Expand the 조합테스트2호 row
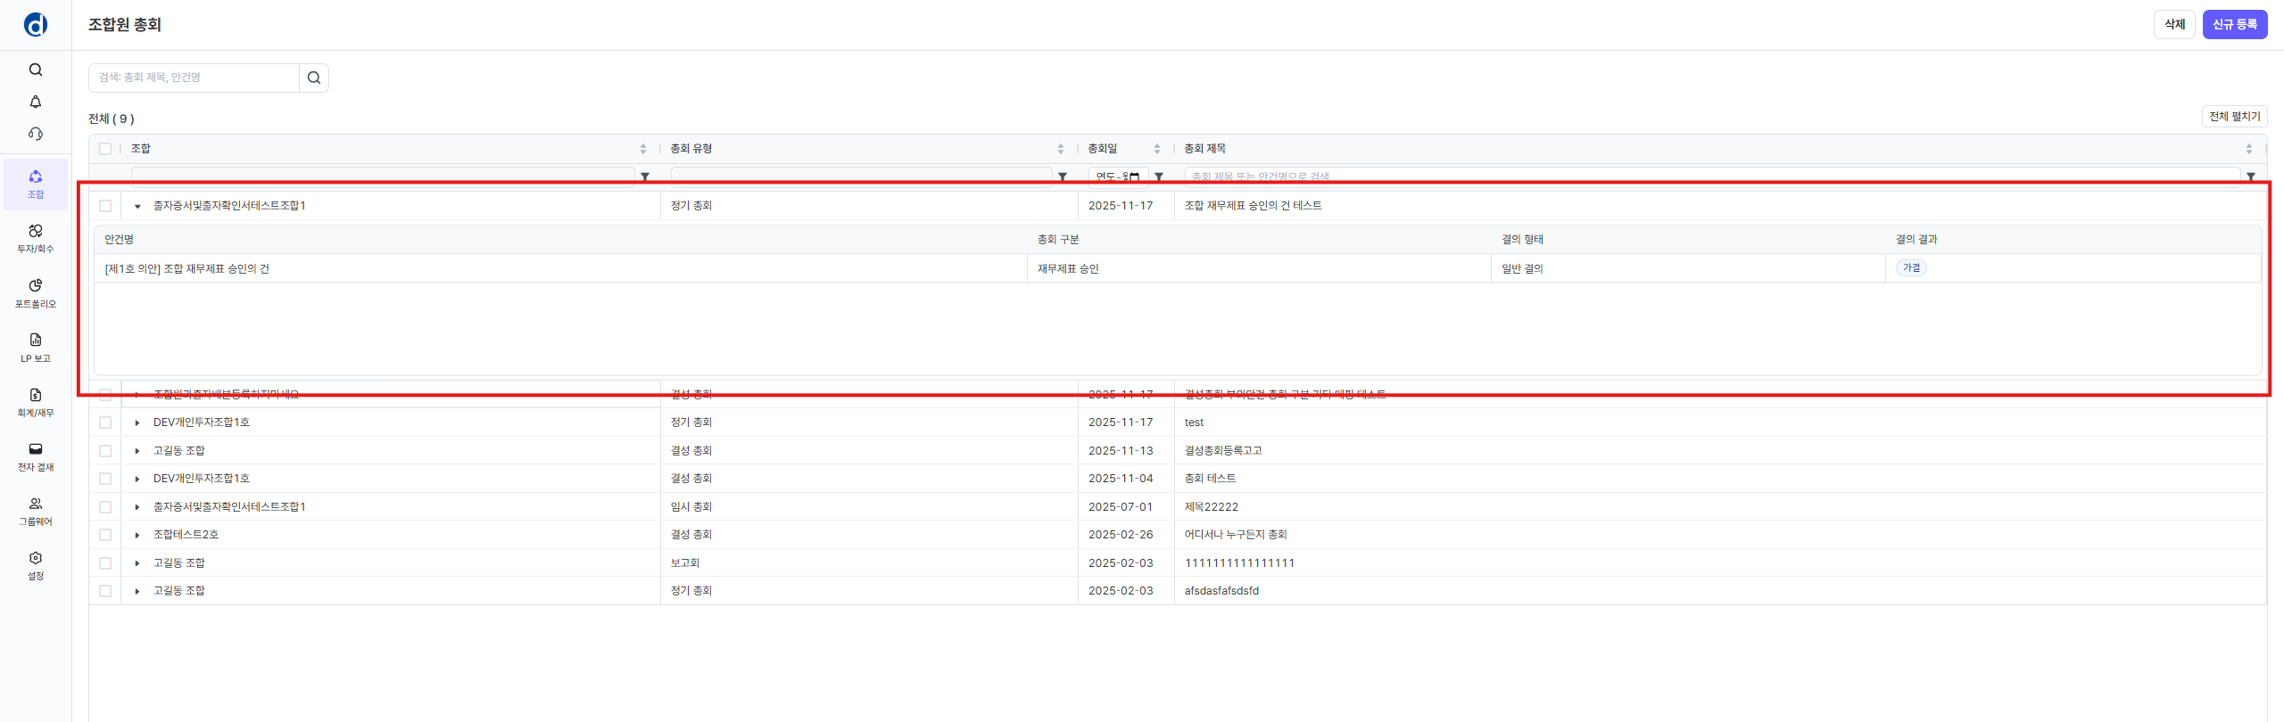The width and height of the screenshot is (2284, 722). (x=137, y=535)
